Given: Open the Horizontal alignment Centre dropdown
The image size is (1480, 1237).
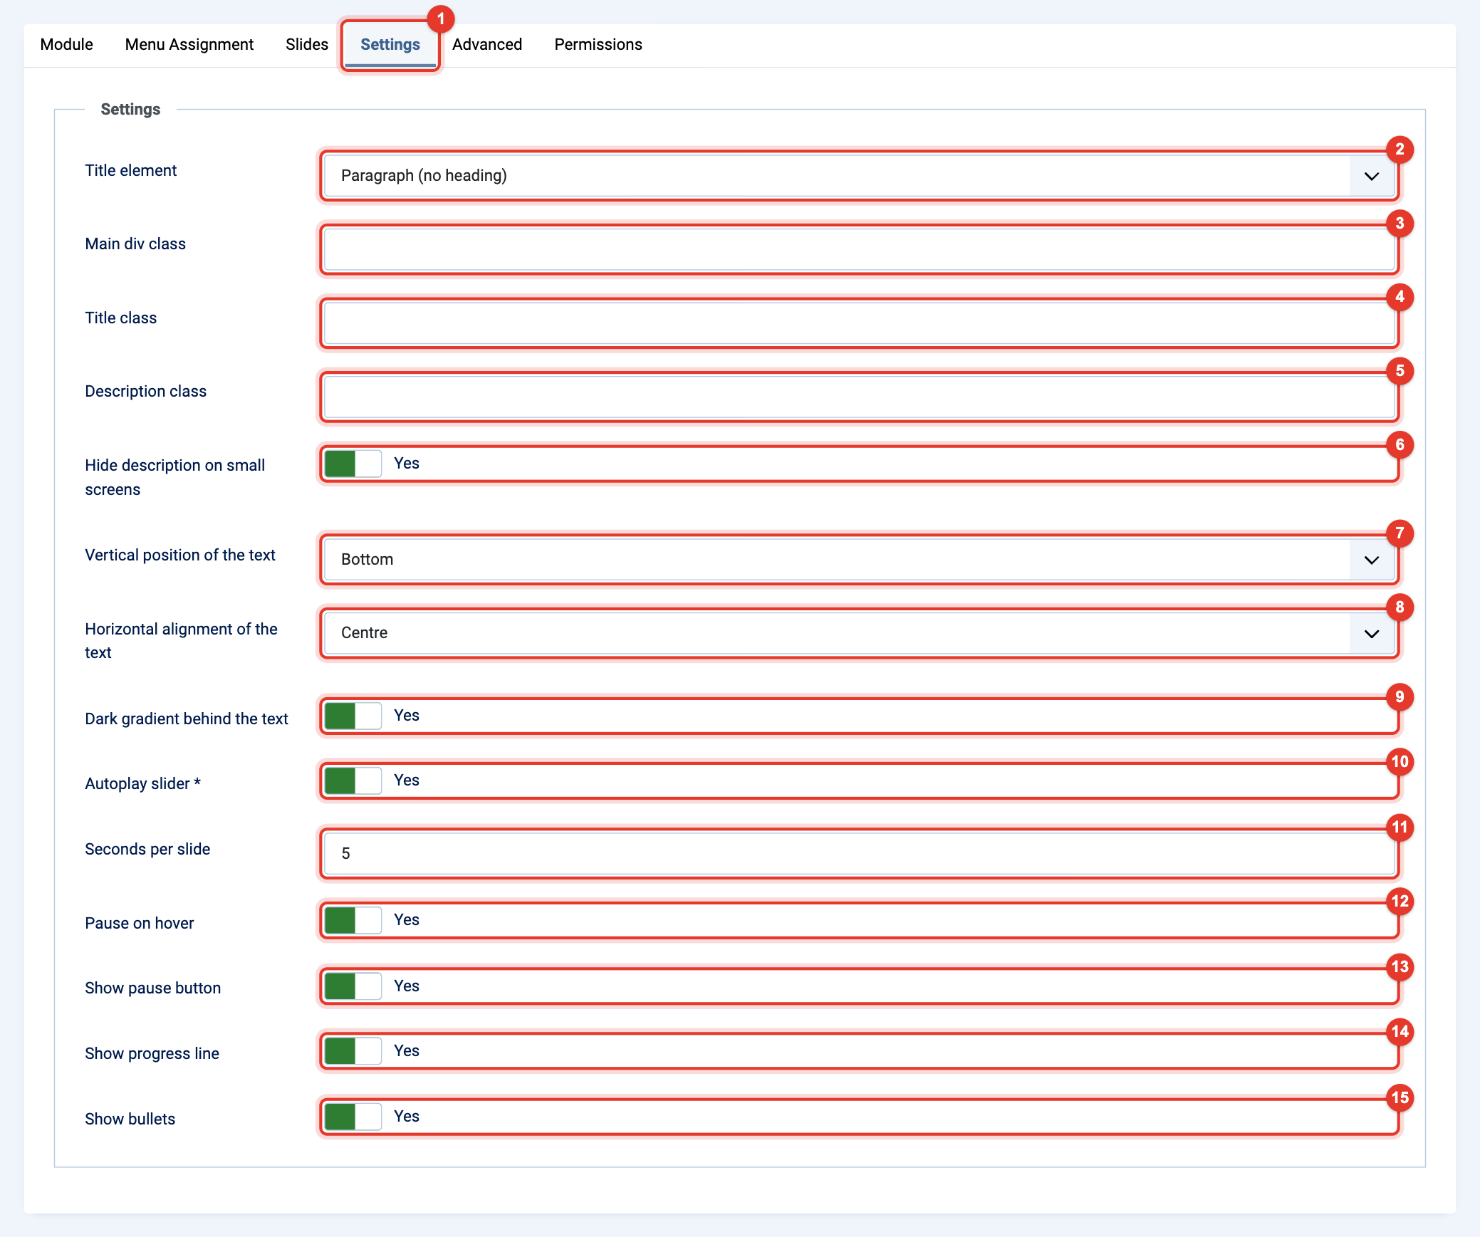Looking at the screenshot, I should pos(859,633).
